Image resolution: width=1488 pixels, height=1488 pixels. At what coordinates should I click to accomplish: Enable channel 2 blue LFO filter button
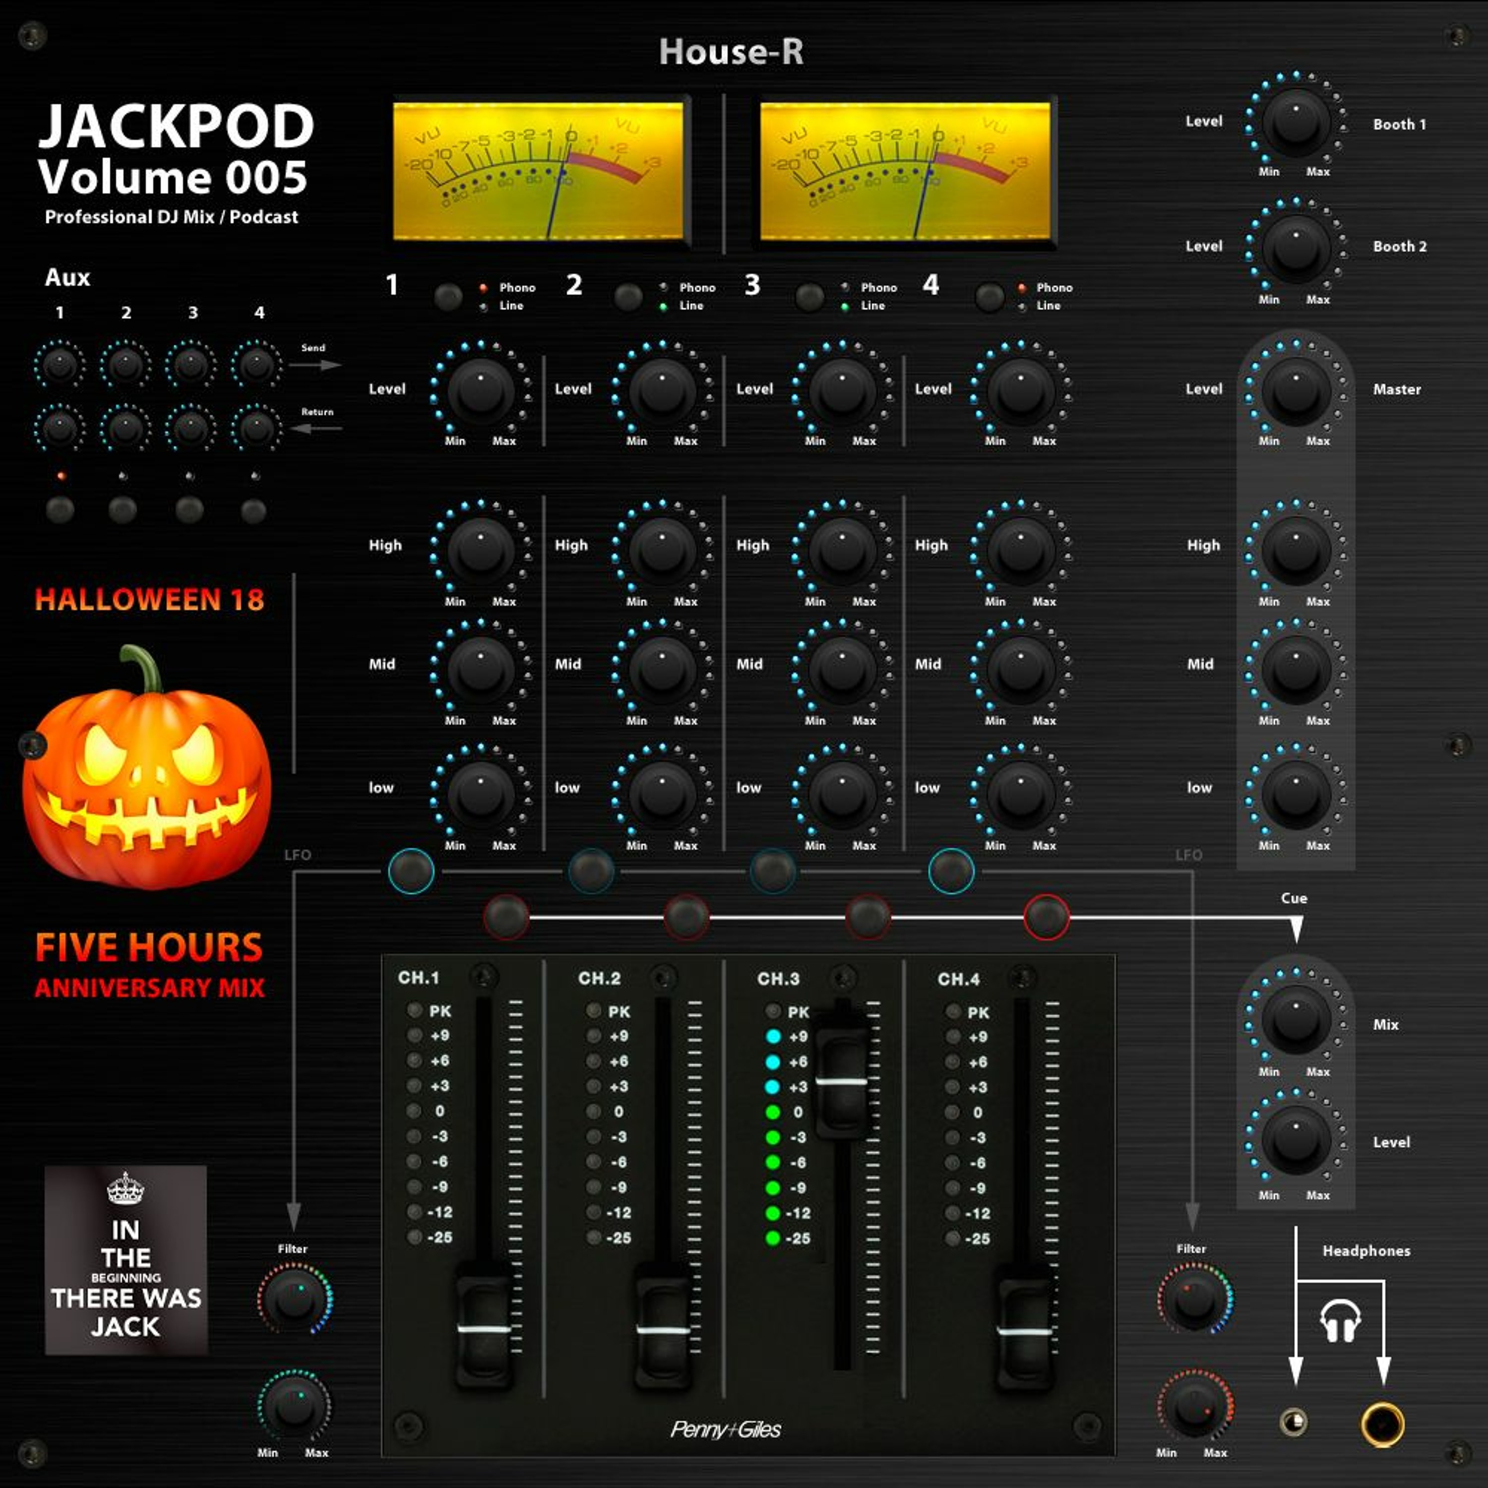[592, 871]
